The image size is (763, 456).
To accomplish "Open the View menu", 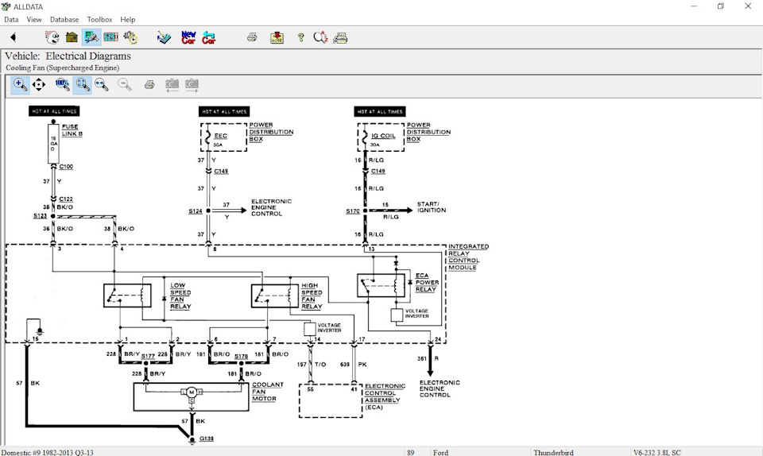I will [x=34, y=19].
